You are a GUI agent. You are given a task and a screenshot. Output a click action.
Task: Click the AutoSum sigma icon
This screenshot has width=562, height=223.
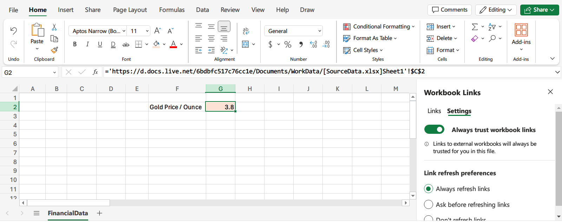(x=475, y=27)
